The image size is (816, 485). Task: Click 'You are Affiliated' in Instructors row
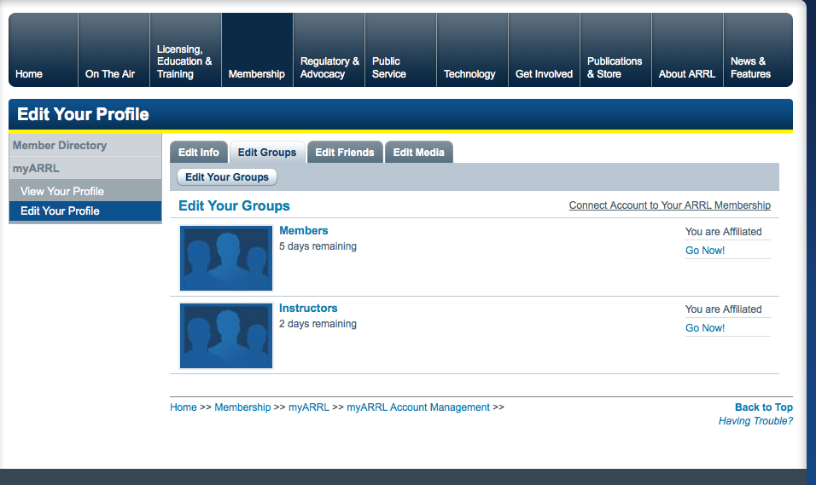723,309
